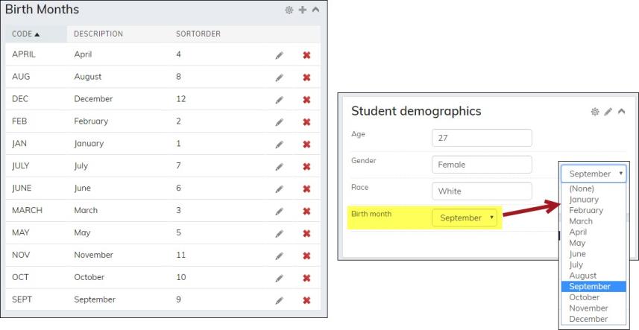639x330 pixels.
Task: Sort by the SORTORDER column header
Action: coord(198,34)
